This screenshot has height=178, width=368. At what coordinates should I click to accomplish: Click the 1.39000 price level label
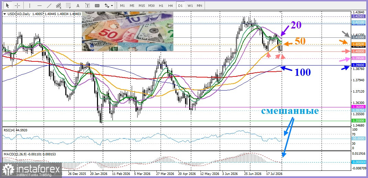click(x=358, y=65)
